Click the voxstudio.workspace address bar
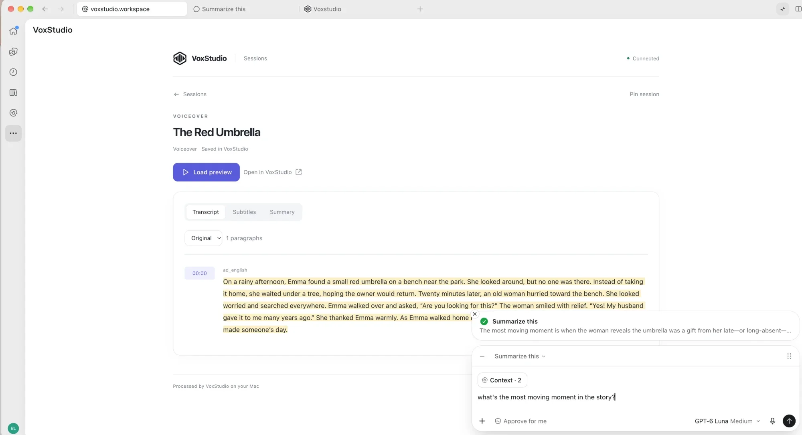The image size is (802, 435). (132, 9)
